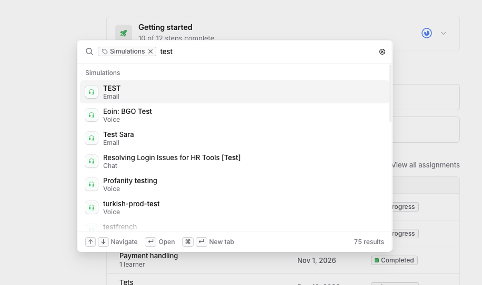
Task: Open Resolving Login Issues for HR Tools result
Action: 235,161
